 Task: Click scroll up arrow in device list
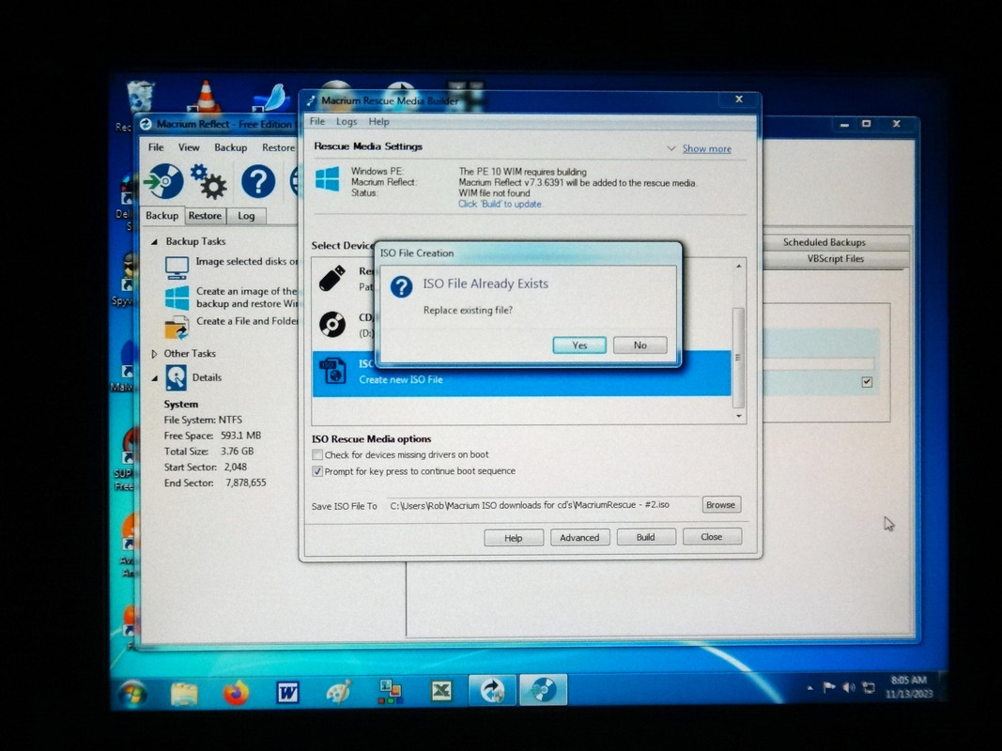[739, 266]
